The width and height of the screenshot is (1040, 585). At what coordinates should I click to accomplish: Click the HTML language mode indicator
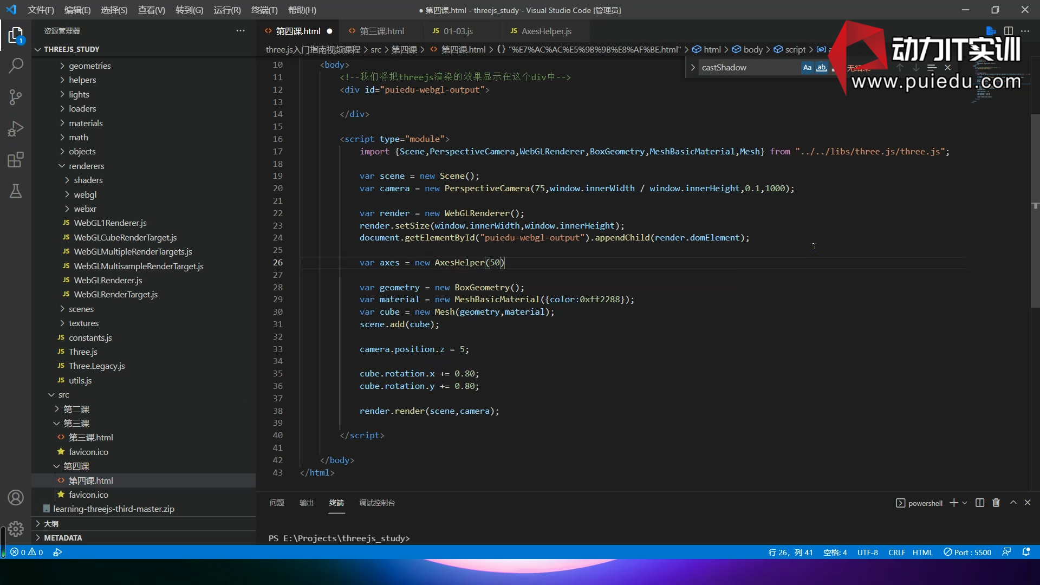pos(922,552)
